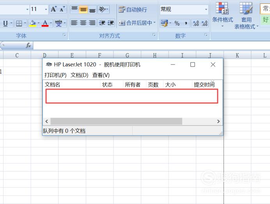Apply percent style
This screenshot has height=204, width=270.
(x=177, y=23)
